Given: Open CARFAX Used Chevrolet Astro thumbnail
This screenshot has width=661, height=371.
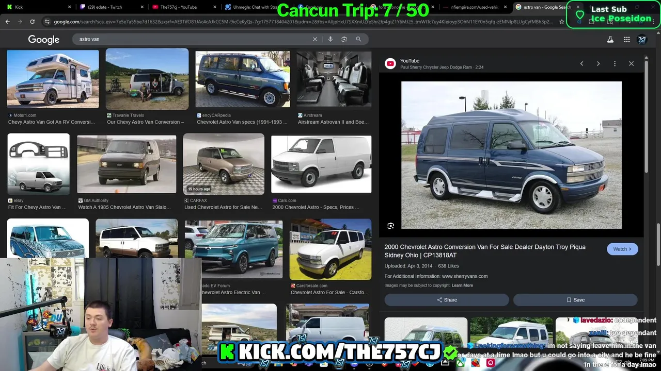Looking at the screenshot, I should pos(224,164).
